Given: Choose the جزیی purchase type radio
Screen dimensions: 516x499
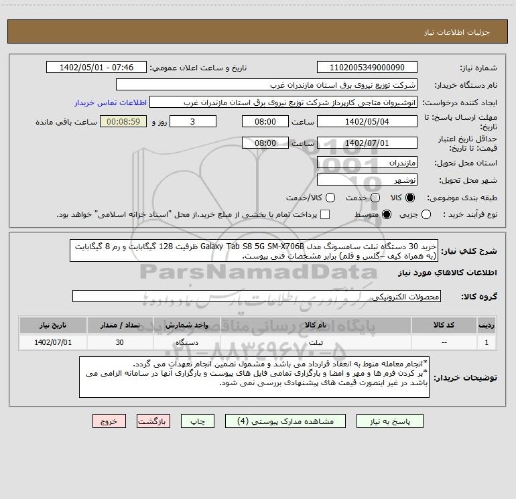Looking at the screenshot, I should (426, 214).
